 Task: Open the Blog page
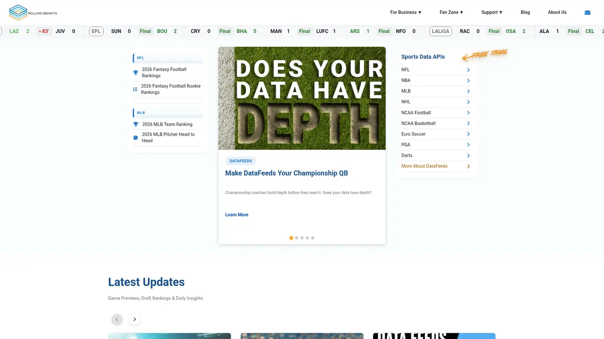point(525,13)
